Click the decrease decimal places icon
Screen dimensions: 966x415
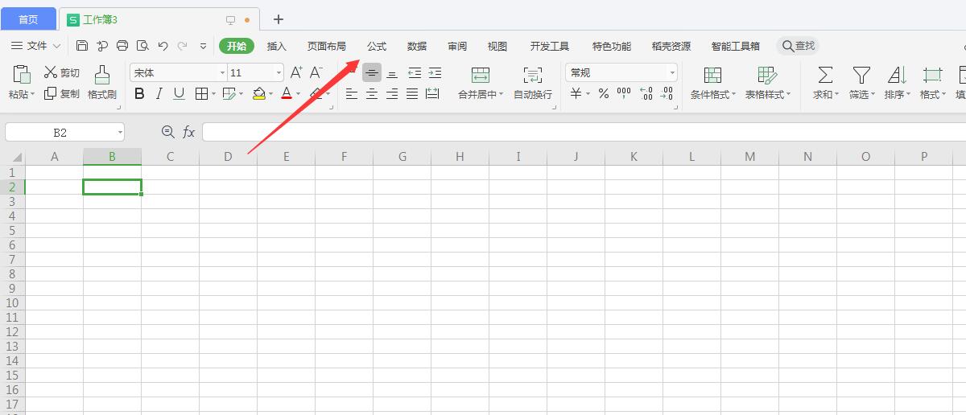pyautogui.click(x=667, y=94)
